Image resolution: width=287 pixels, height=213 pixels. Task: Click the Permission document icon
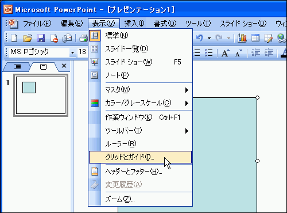coord(54,38)
